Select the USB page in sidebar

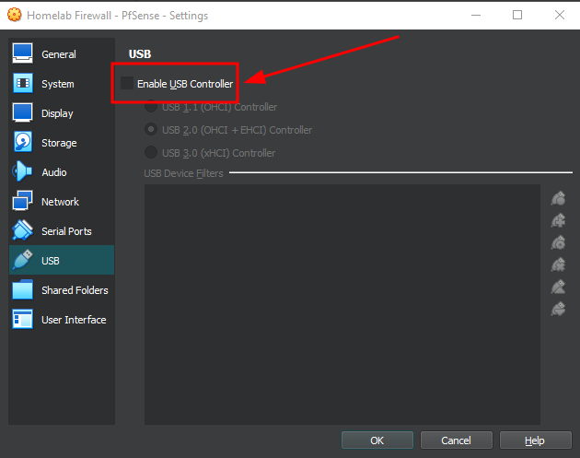coord(62,260)
